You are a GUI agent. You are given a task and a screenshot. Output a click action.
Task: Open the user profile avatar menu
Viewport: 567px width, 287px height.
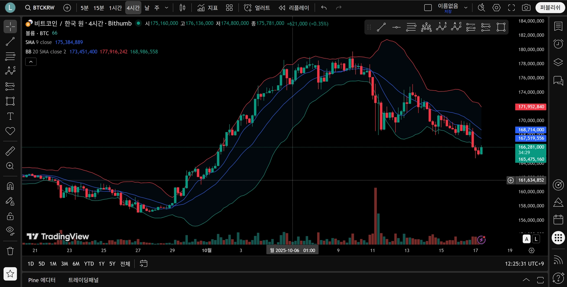point(10,8)
